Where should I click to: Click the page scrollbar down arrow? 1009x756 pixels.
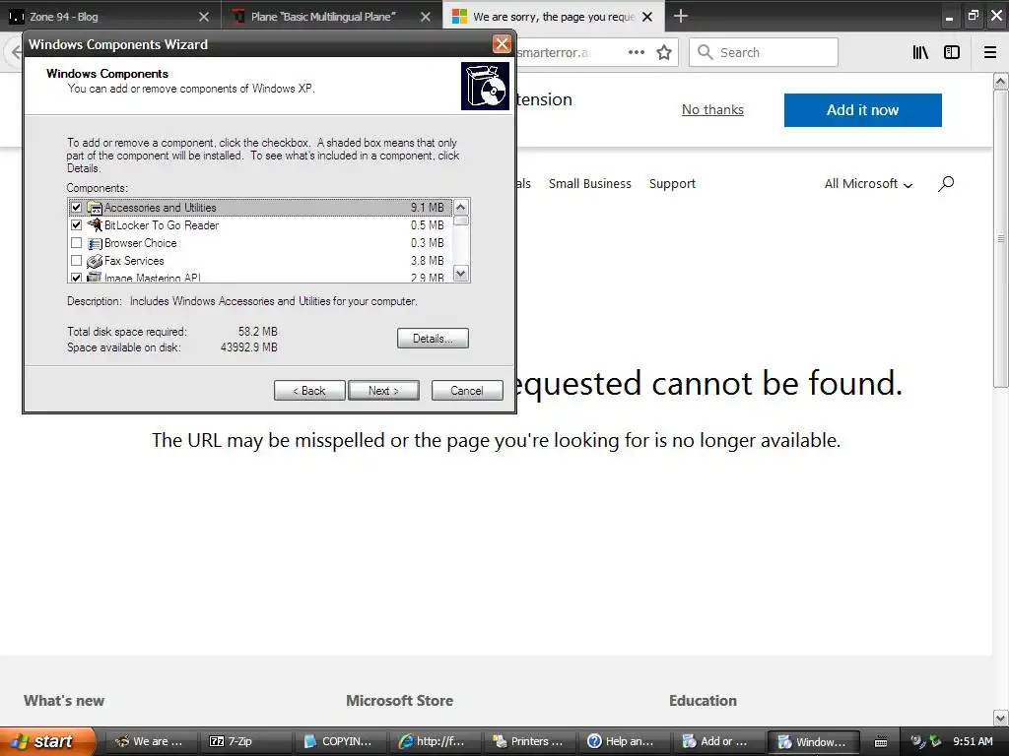(1001, 718)
